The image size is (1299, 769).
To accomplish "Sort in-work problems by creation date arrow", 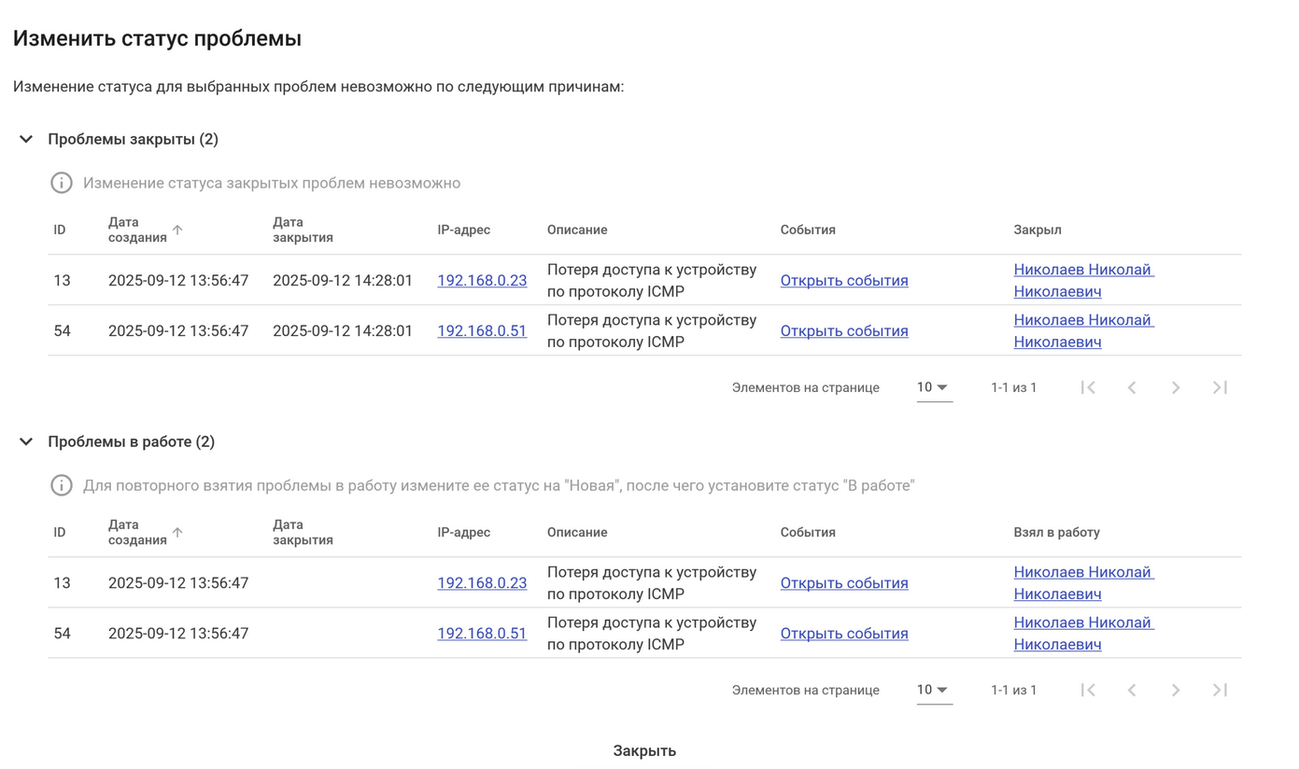I will [177, 532].
